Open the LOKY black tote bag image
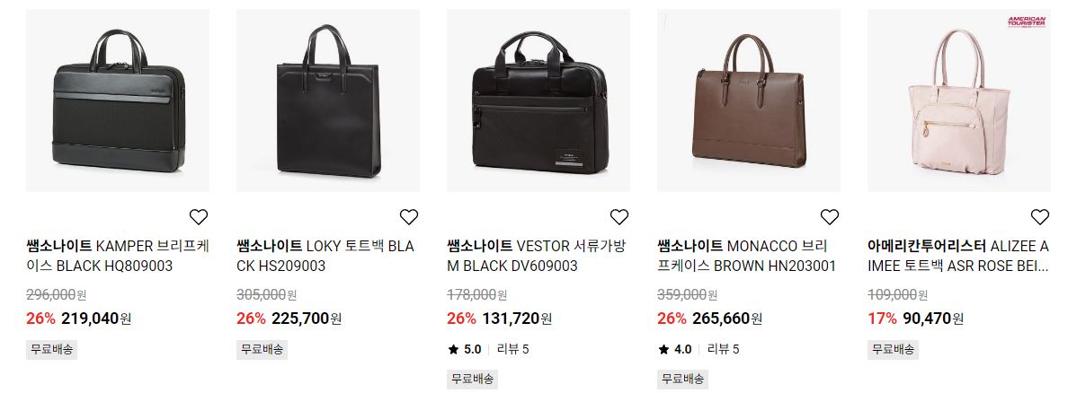The image size is (1068, 393). [x=328, y=100]
